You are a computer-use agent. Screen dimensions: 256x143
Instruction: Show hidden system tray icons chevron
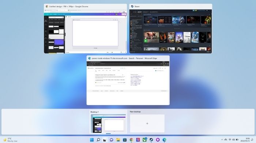pos(222,140)
